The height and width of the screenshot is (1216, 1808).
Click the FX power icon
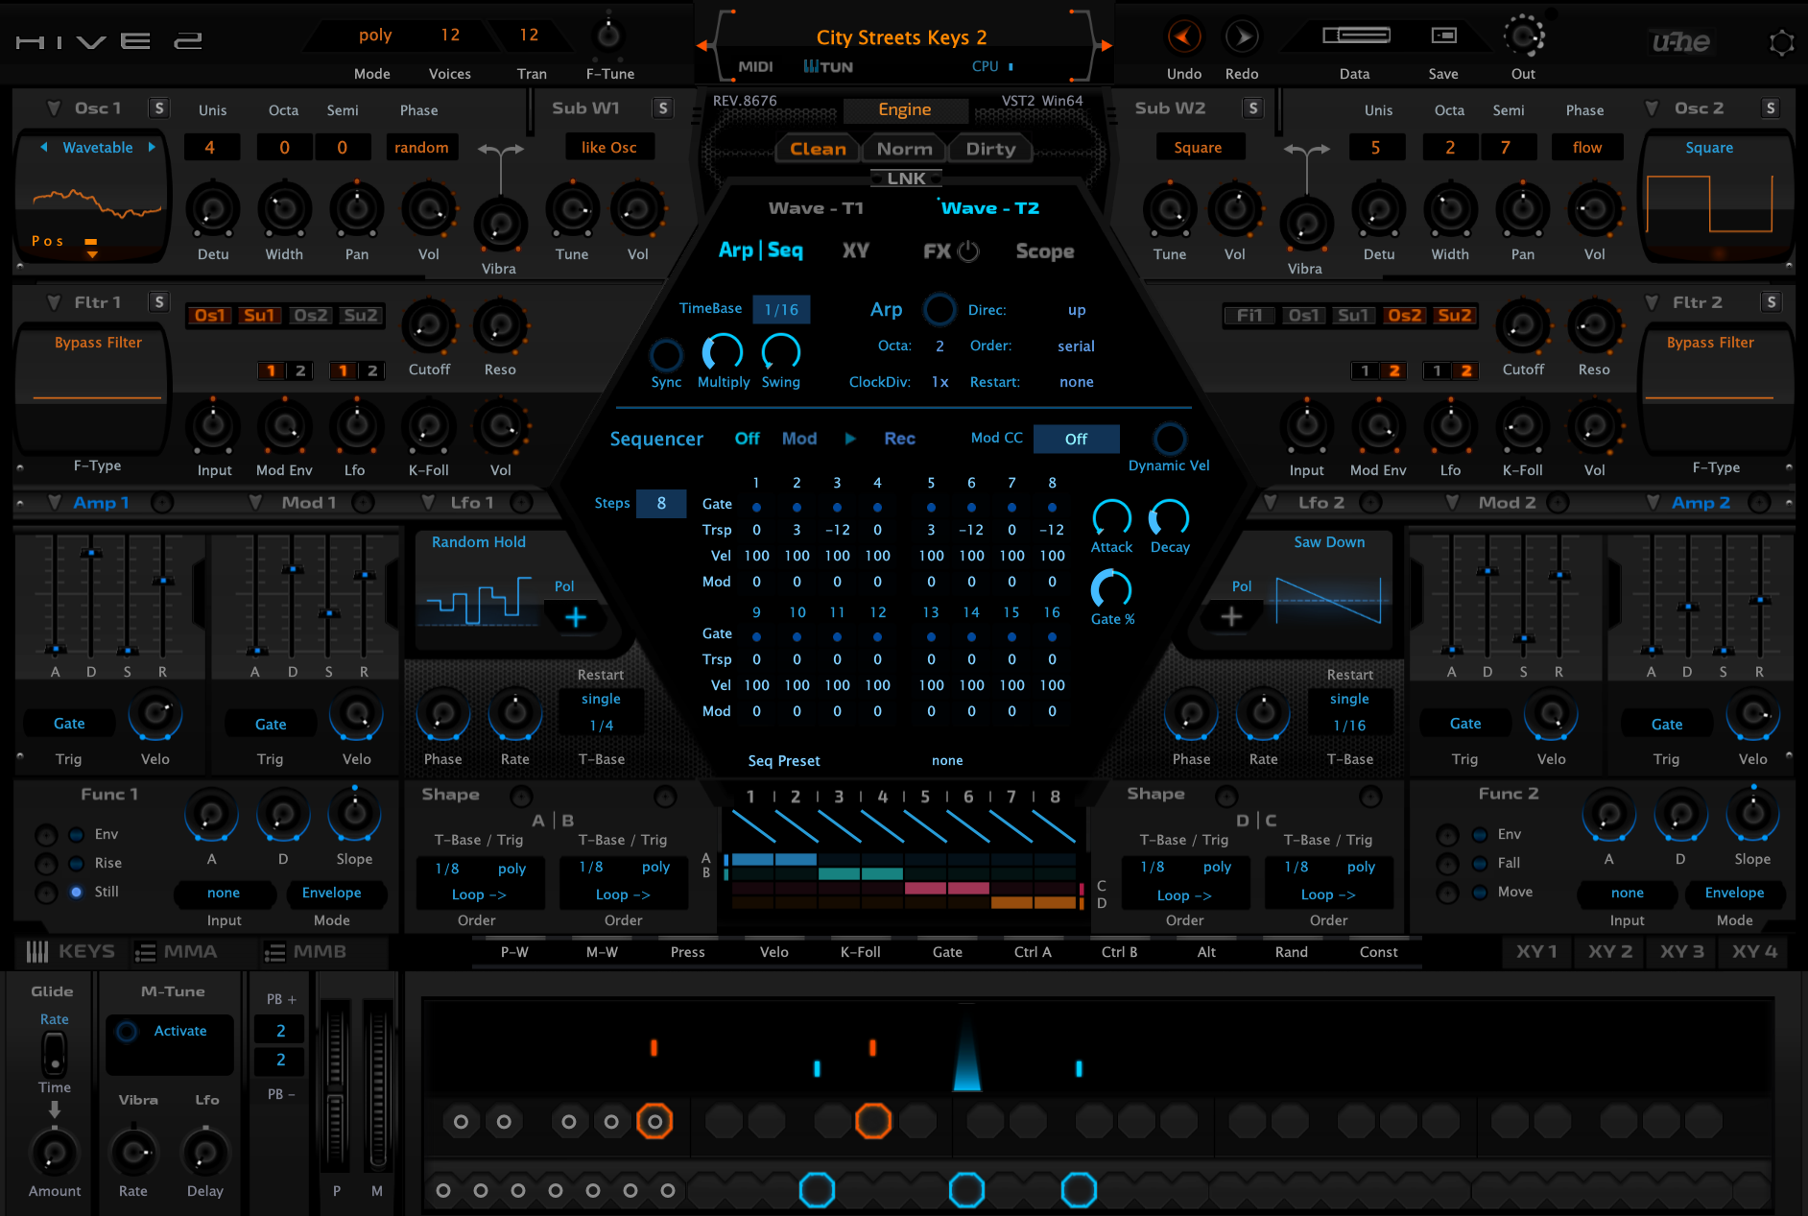(969, 251)
